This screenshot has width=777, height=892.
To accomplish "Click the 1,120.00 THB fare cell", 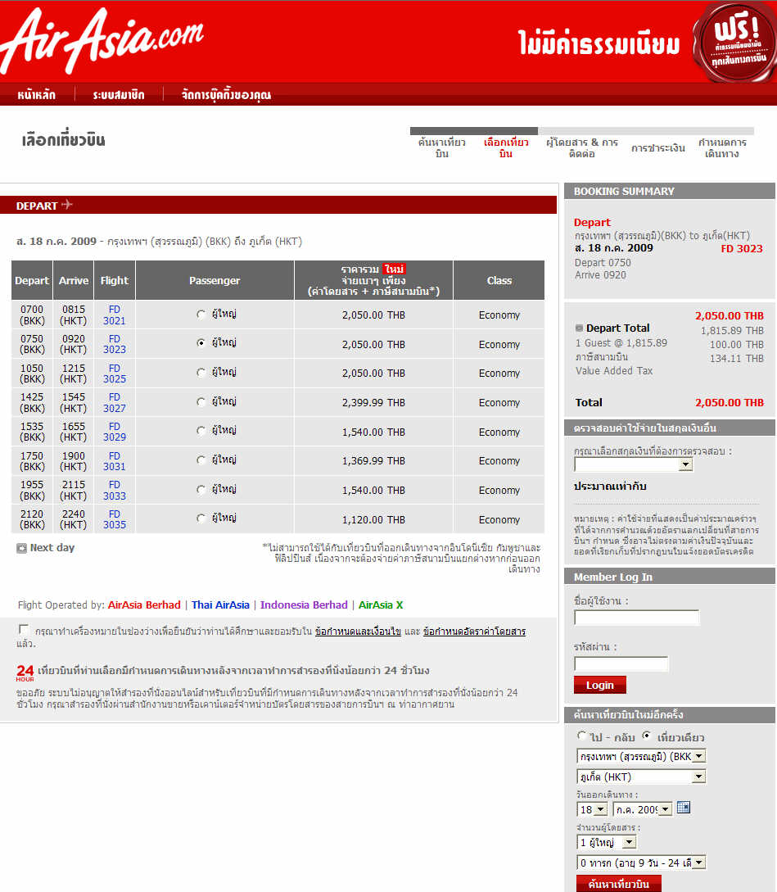I will click(x=373, y=519).
